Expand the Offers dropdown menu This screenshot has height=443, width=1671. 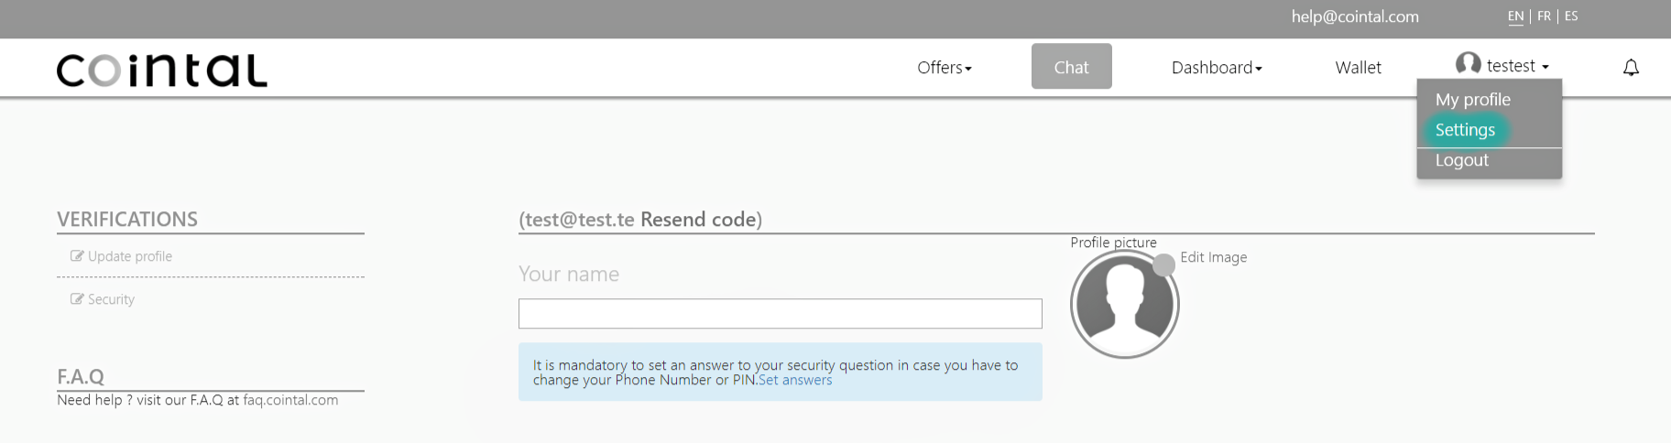point(945,68)
